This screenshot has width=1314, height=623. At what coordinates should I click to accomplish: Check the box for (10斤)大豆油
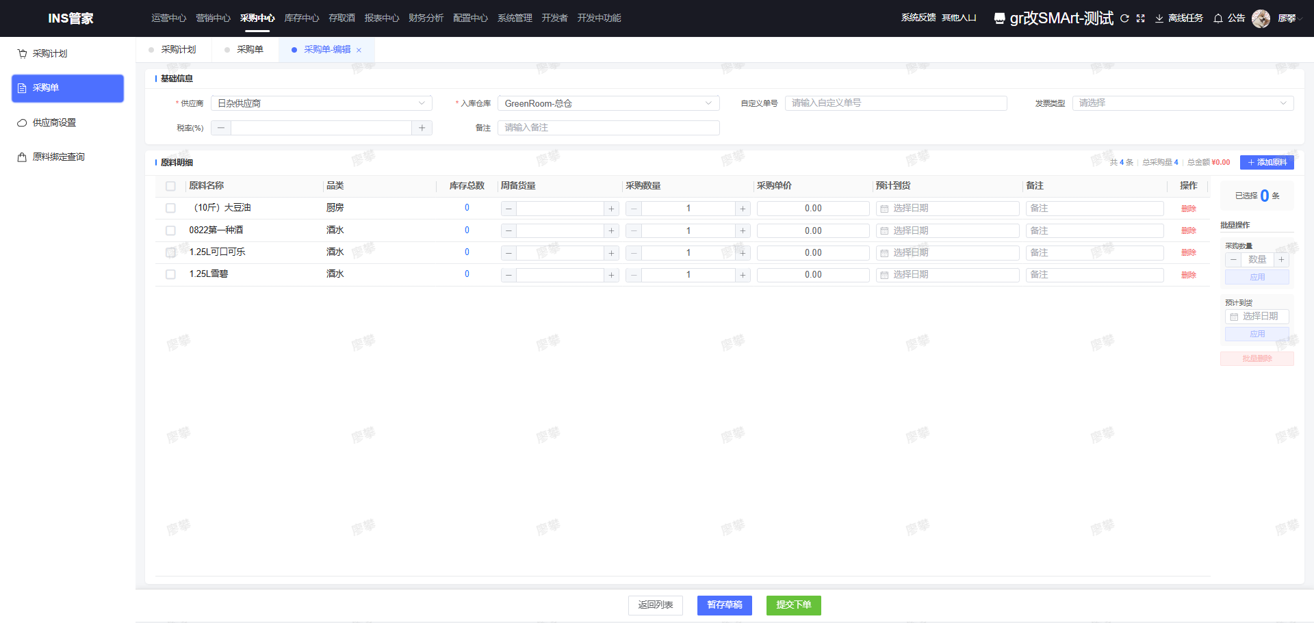(x=170, y=208)
